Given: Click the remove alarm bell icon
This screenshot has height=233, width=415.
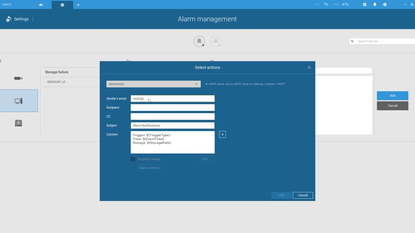Looking at the screenshot, I should pos(216,41).
